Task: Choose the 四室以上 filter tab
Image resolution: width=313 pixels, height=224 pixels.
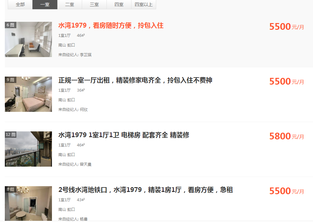Action: click(144, 4)
